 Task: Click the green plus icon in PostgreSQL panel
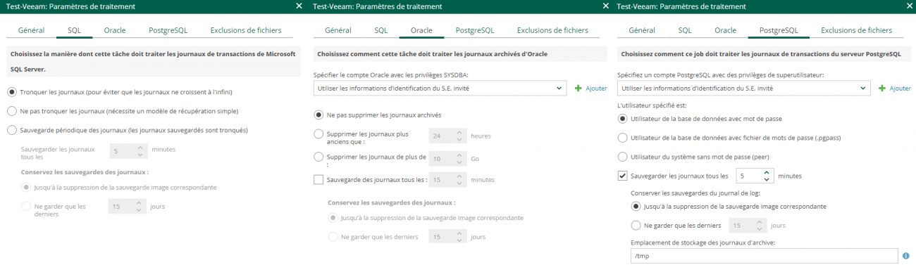click(882, 89)
